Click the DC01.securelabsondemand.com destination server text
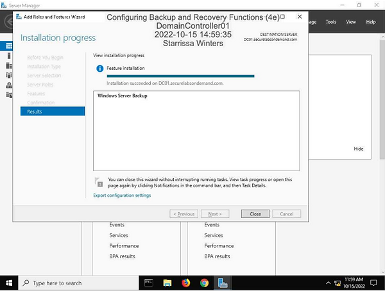Screen dimensions: 385x291 (270, 40)
